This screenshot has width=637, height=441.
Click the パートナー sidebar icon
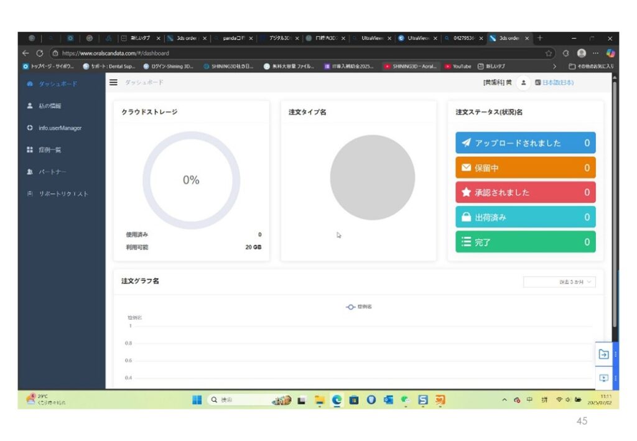30,172
